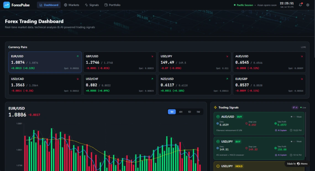The width and height of the screenshot is (315, 171).
Task: Select the 1H chart timeframe
Action: click(172, 112)
